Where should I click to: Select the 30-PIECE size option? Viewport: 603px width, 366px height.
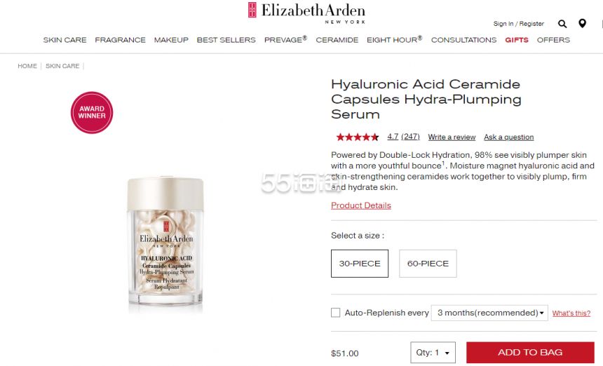tap(360, 264)
